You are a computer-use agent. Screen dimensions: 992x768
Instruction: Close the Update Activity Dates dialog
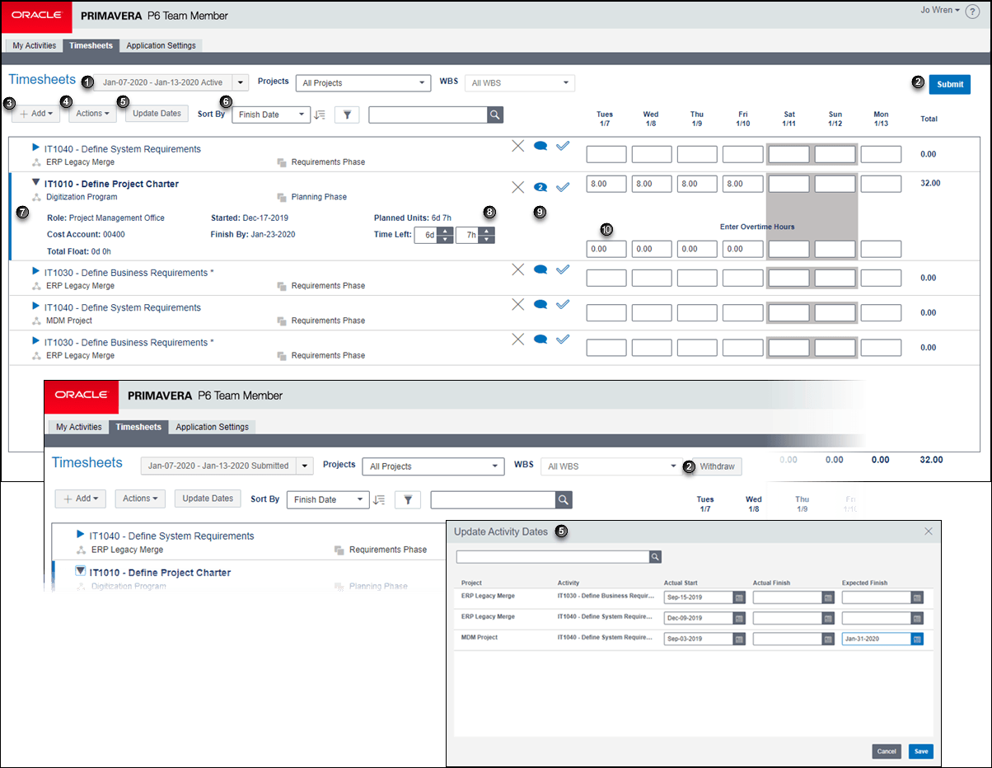pos(928,532)
